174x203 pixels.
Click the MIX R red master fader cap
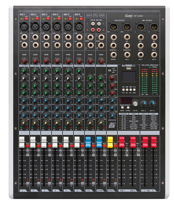[x=154, y=142]
